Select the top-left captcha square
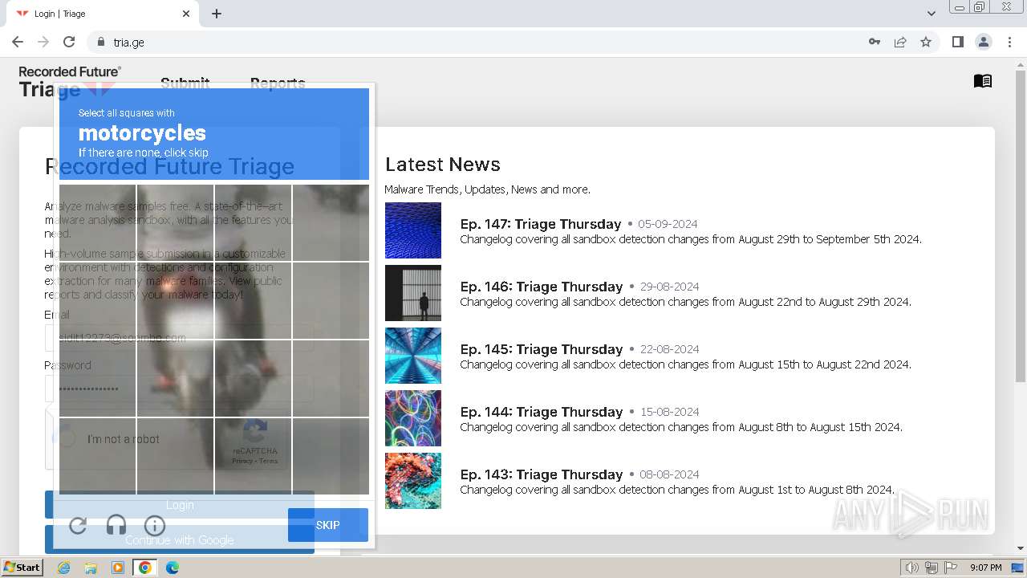The width and height of the screenshot is (1027, 578). (97, 223)
